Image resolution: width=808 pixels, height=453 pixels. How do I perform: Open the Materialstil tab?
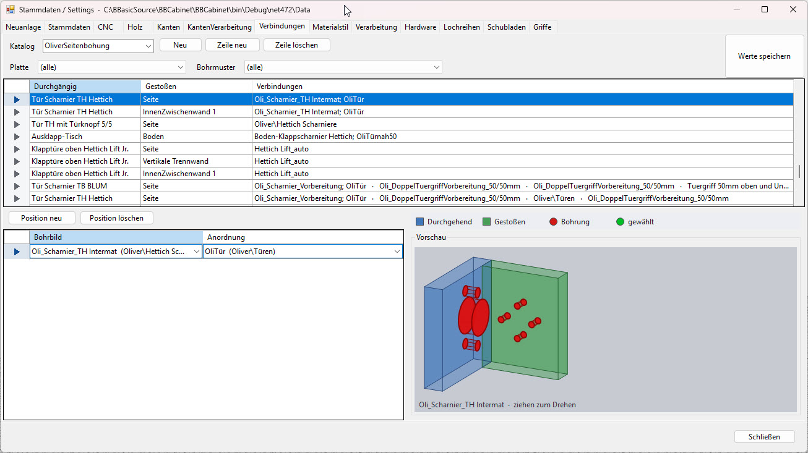tap(332, 27)
